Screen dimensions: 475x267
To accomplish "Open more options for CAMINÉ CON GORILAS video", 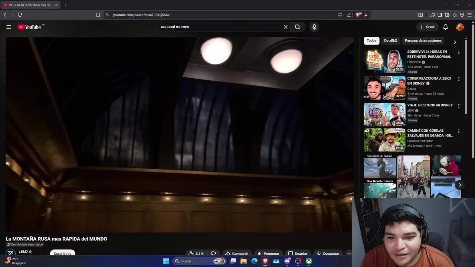I will [459, 131].
